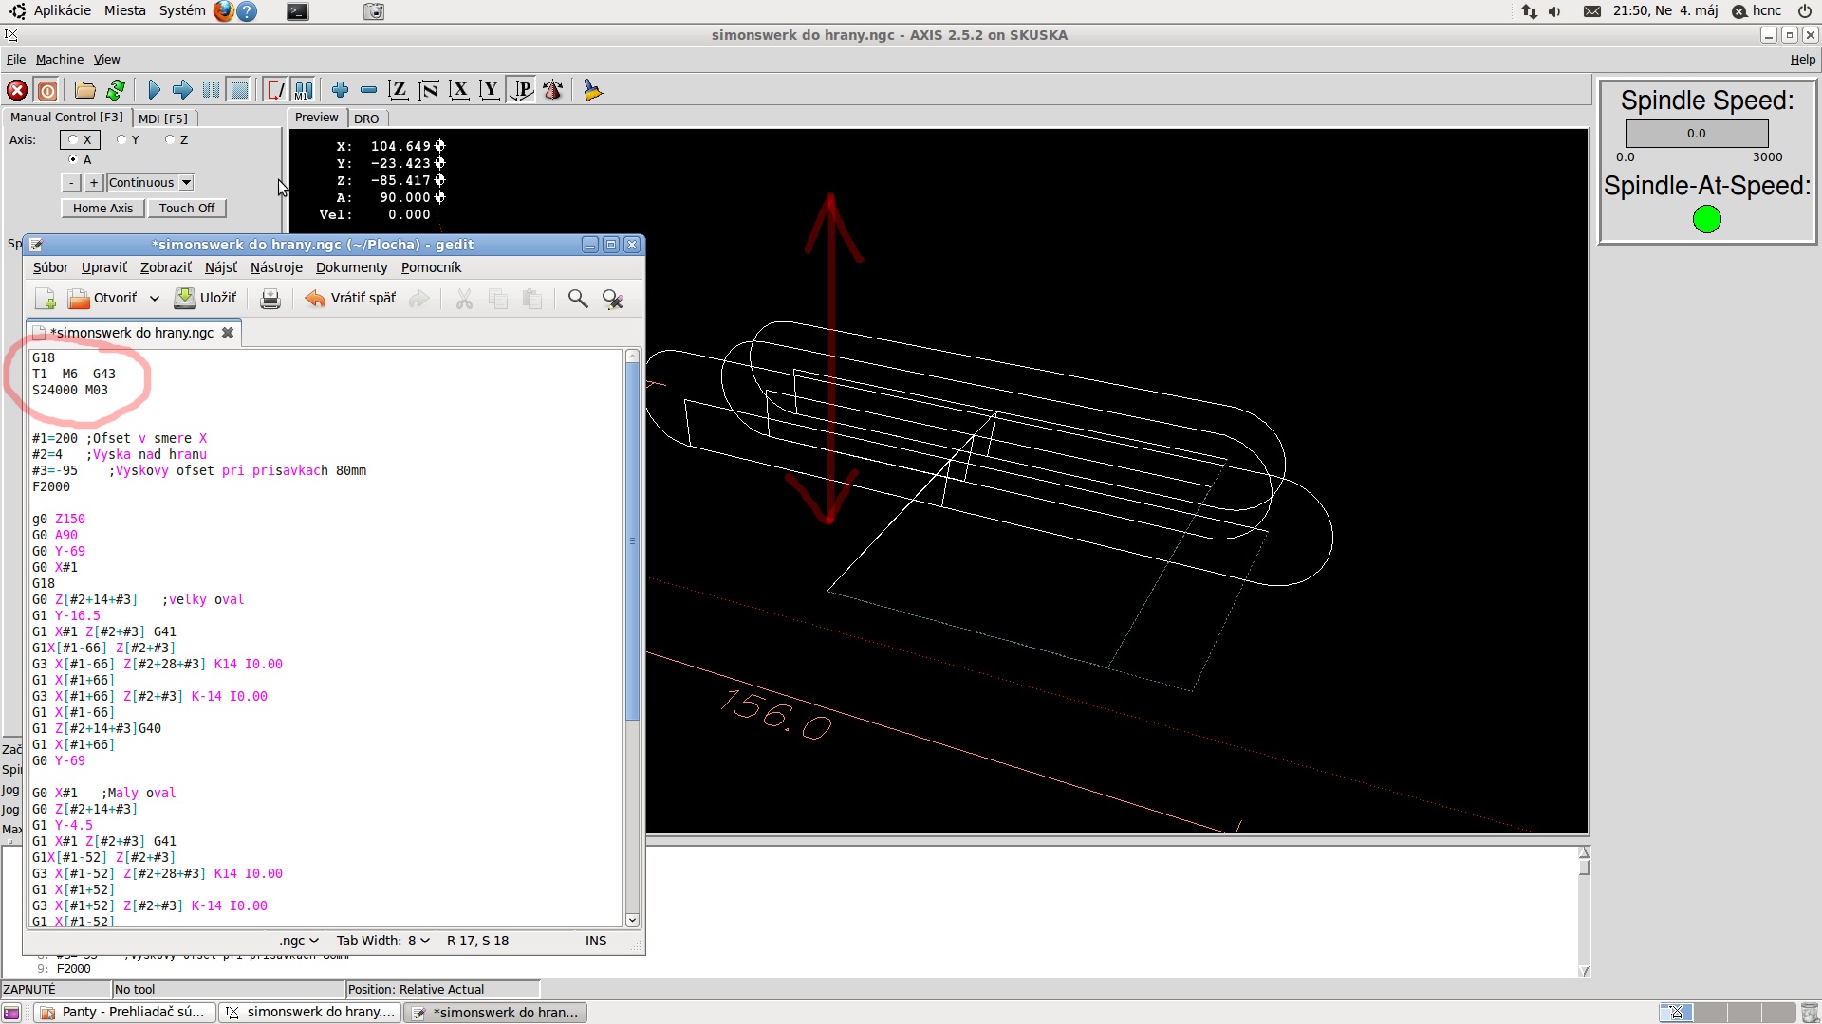
Task: Expand the Tab Width dropdown
Action: [383, 941]
